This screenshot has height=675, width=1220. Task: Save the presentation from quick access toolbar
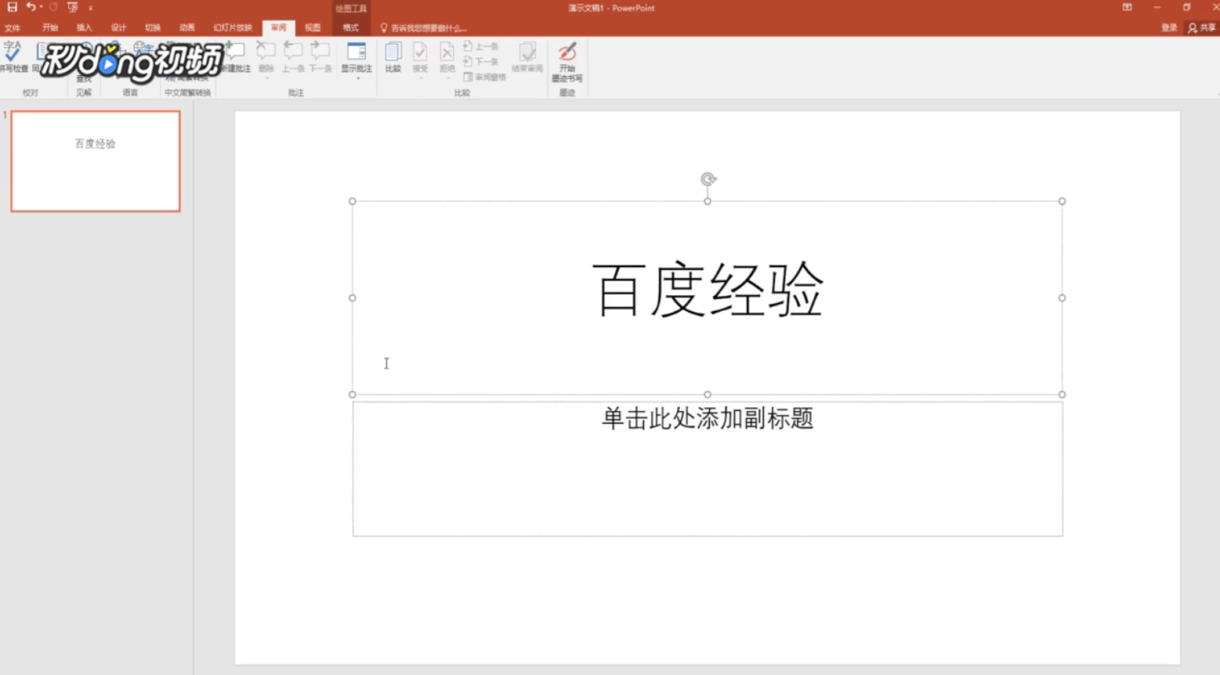click(x=12, y=7)
